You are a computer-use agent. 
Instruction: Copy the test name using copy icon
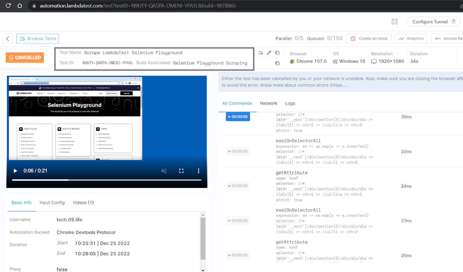coord(277,53)
